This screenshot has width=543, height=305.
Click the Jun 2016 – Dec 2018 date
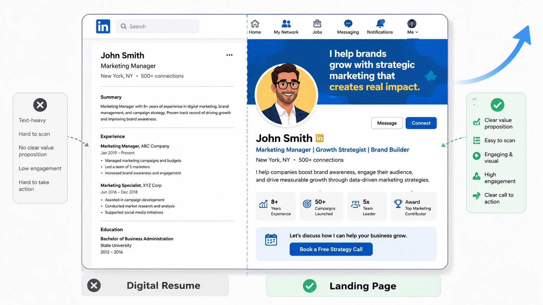click(x=119, y=192)
